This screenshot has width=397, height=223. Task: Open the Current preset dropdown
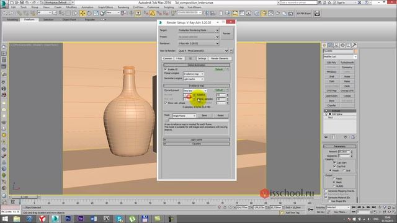pyautogui.click(x=195, y=90)
